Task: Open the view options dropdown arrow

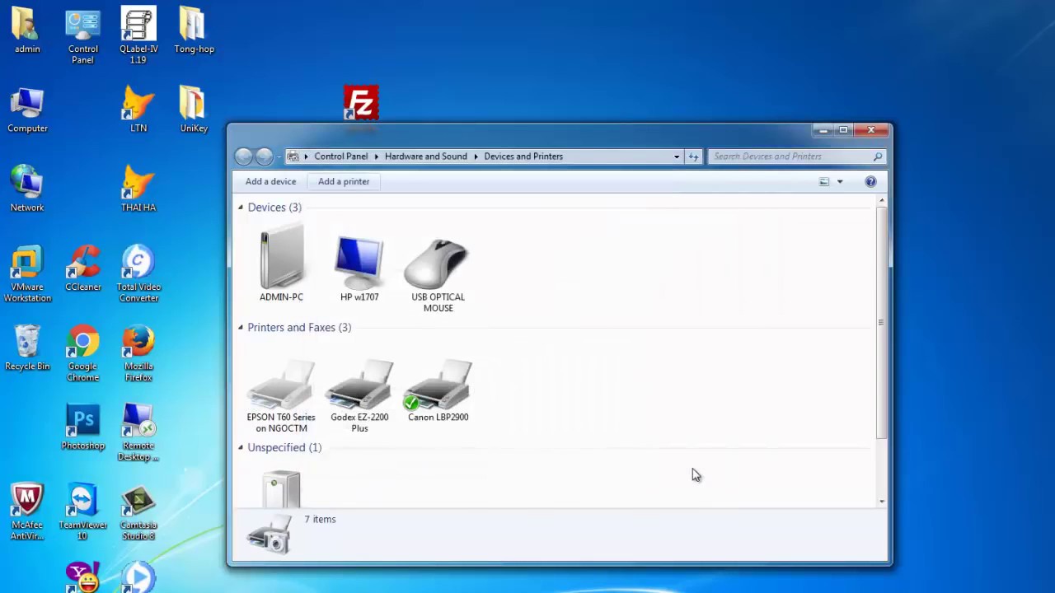Action: click(x=840, y=181)
